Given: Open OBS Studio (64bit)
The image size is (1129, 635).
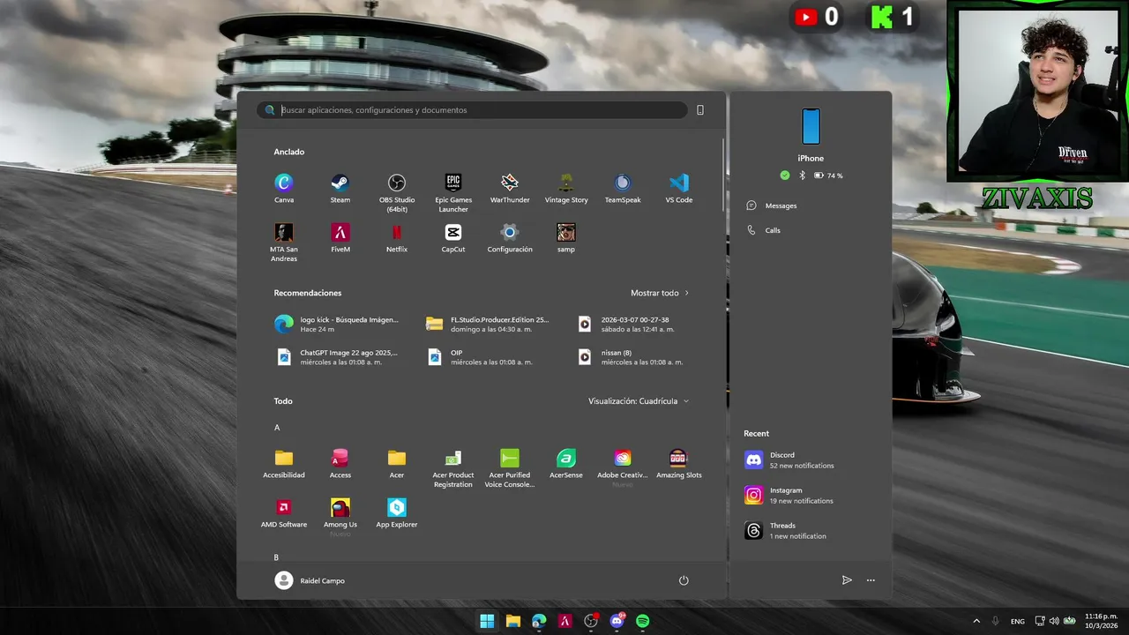Looking at the screenshot, I should pos(397,192).
